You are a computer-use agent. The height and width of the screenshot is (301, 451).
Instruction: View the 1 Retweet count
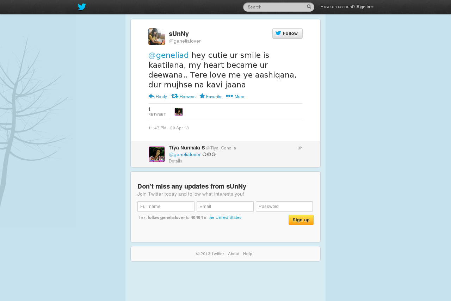157,111
